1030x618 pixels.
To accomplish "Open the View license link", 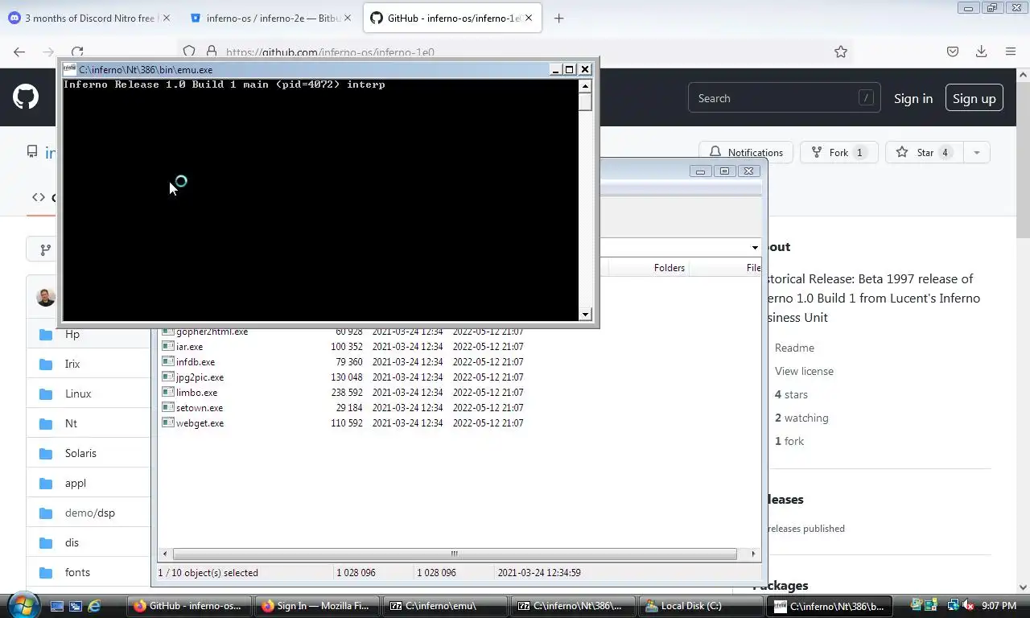I will tap(804, 371).
